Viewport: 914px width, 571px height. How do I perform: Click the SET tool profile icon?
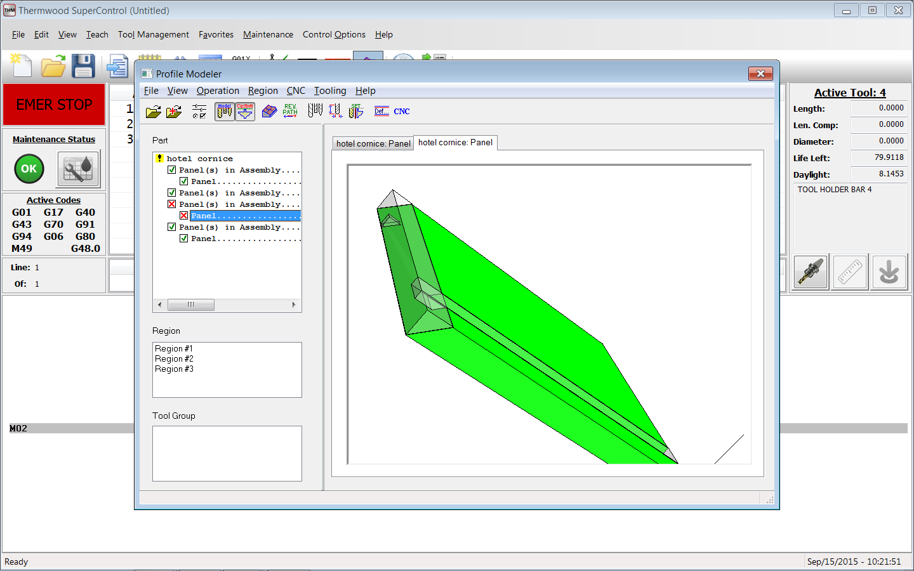click(355, 111)
